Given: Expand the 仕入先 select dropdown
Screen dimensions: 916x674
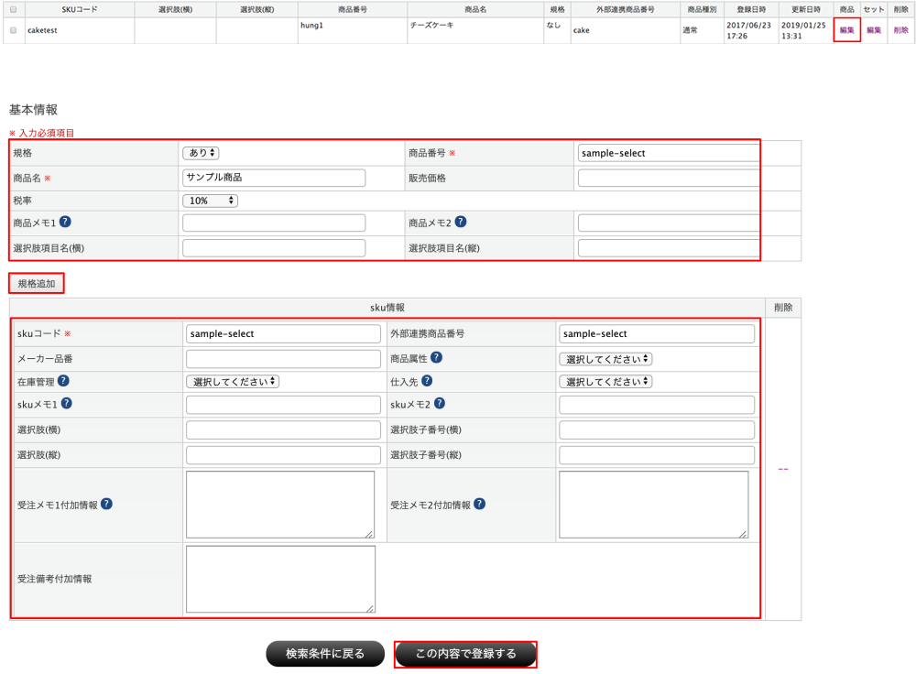Looking at the screenshot, I should pyautogui.click(x=605, y=381).
